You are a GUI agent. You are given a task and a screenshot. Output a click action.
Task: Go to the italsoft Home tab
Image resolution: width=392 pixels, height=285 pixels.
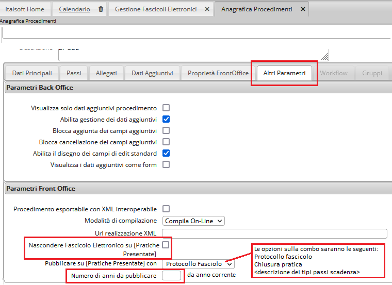25,9
